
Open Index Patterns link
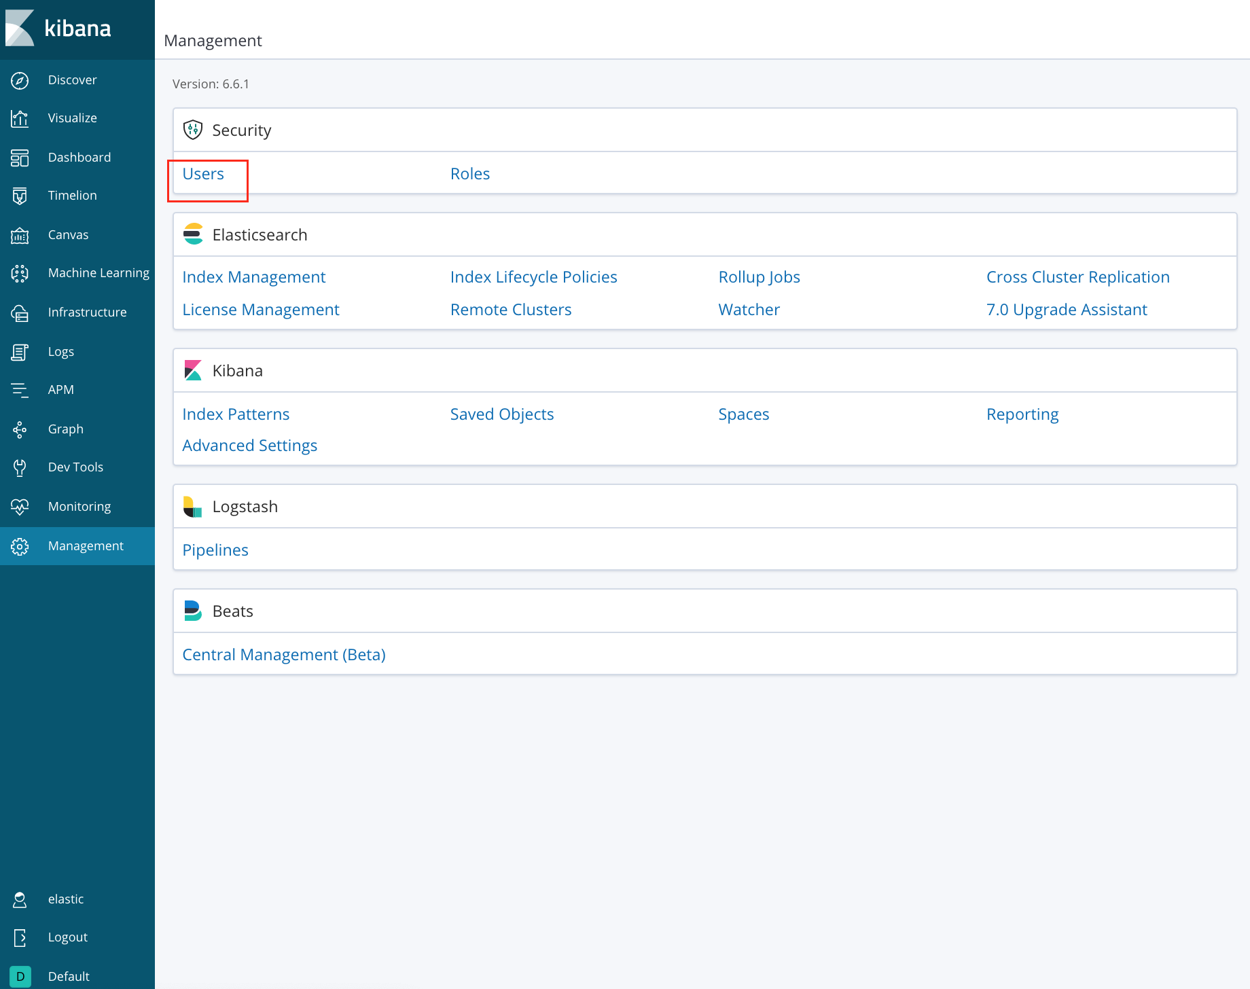pyautogui.click(x=236, y=414)
